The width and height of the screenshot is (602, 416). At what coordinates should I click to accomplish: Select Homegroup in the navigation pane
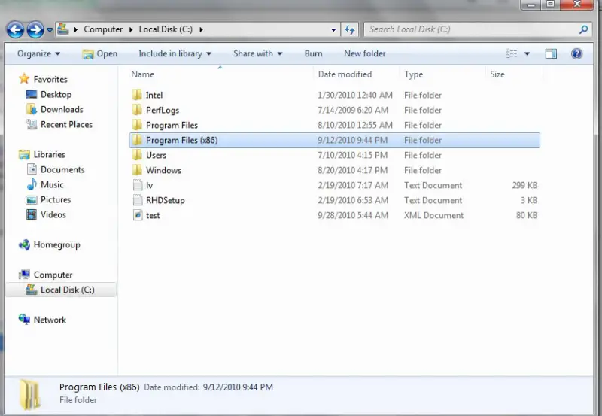(x=57, y=244)
